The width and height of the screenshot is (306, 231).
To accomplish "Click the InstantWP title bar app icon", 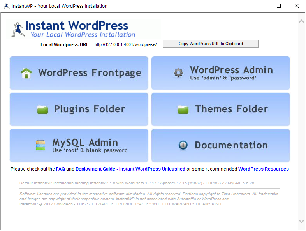I will click(x=6, y=6).
